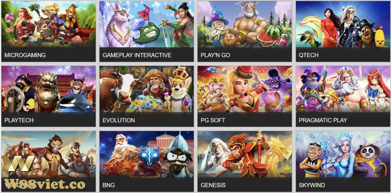The height and width of the screenshot is (193, 391).
Task: Click the SKYWIND caption text
Action: [312, 185]
